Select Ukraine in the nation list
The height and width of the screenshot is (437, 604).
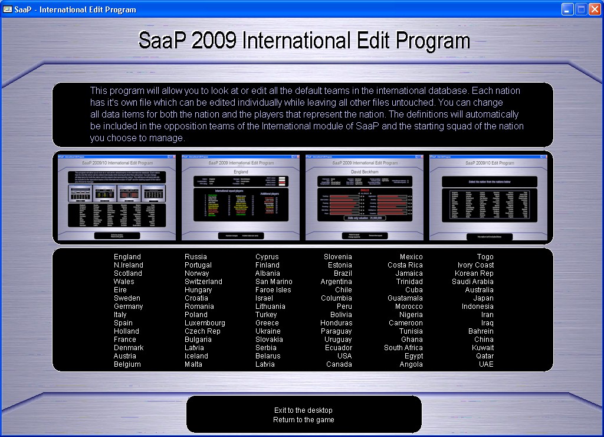[268, 331]
